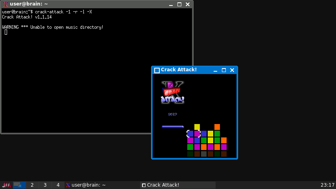Click the topmost orange block in the stack
This screenshot has height=189, width=336.
[x=217, y=127]
